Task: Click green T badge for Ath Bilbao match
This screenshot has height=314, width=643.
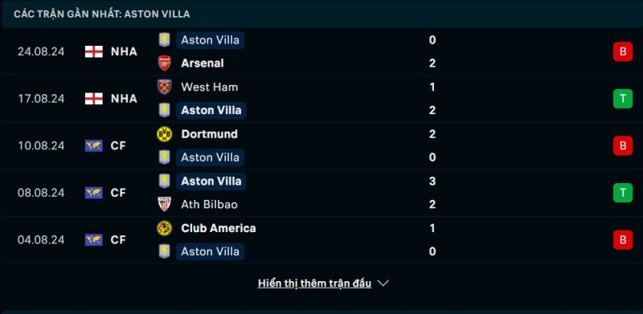Action: [x=622, y=193]
